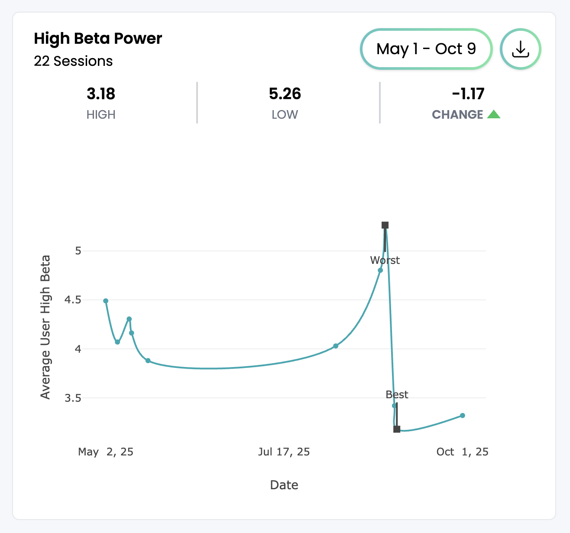Open the May 1 - Oct 9 date range picker
This screenshot has height=533, width=570.
pyautogui.click(x=426, y=49)
